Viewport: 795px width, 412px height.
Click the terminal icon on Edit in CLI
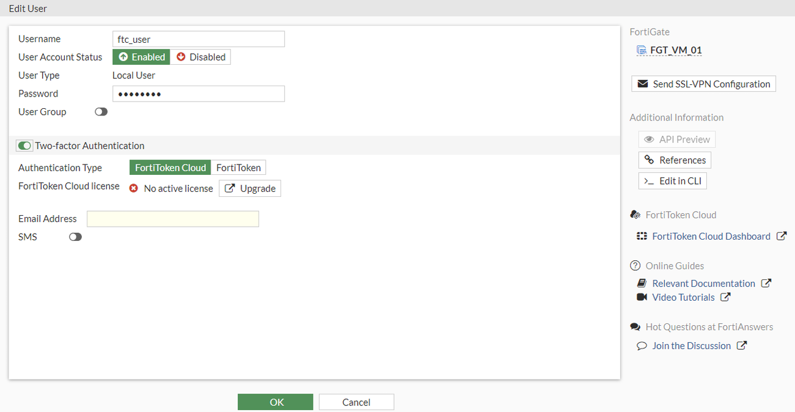point(648,180)
